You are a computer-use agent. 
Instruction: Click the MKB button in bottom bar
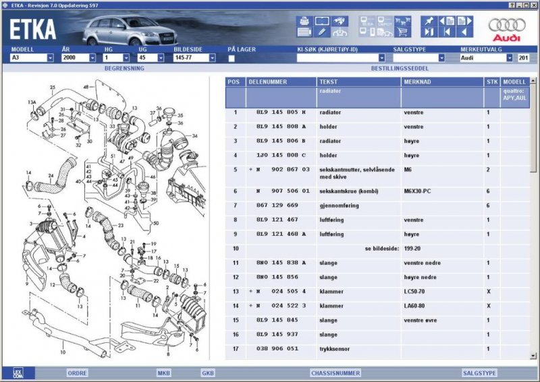click(164, 373)
